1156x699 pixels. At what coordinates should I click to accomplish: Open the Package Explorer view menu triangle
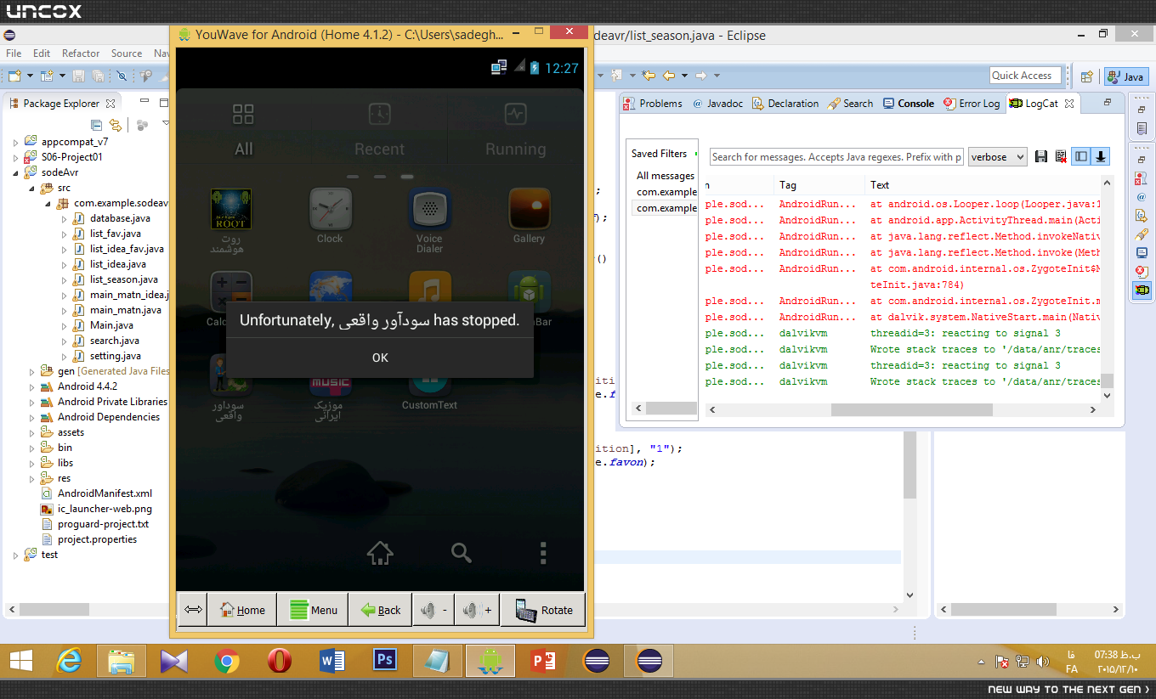click(166, 125)
